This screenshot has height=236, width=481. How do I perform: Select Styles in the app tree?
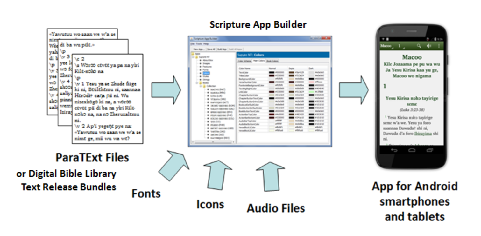pos(206,76)
